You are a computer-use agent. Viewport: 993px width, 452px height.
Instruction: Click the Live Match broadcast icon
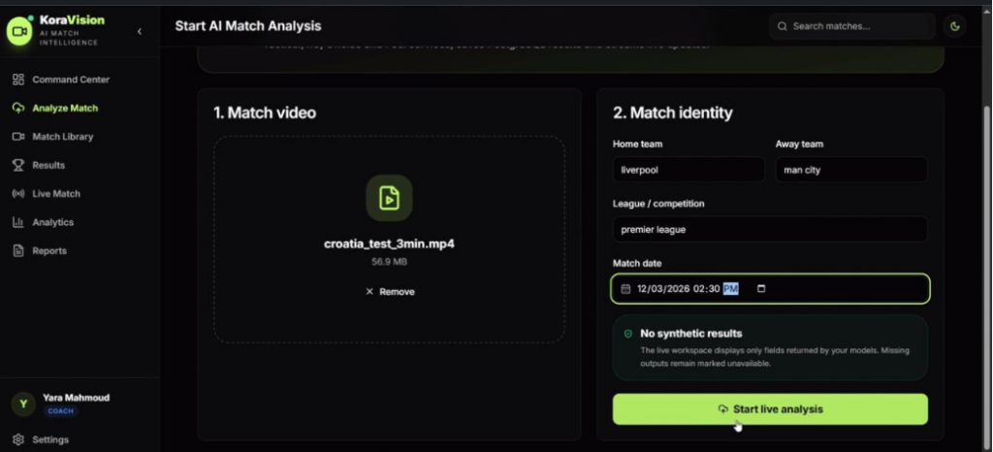coord(18,194)
